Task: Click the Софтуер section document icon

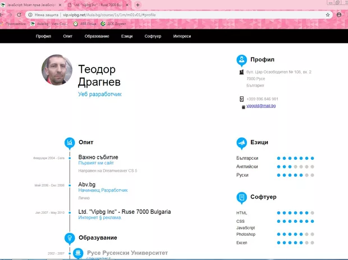Action: click(241, 198)
